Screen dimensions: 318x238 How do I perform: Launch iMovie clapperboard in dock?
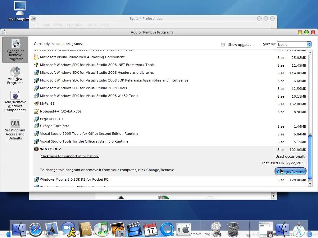pos(134,230)
